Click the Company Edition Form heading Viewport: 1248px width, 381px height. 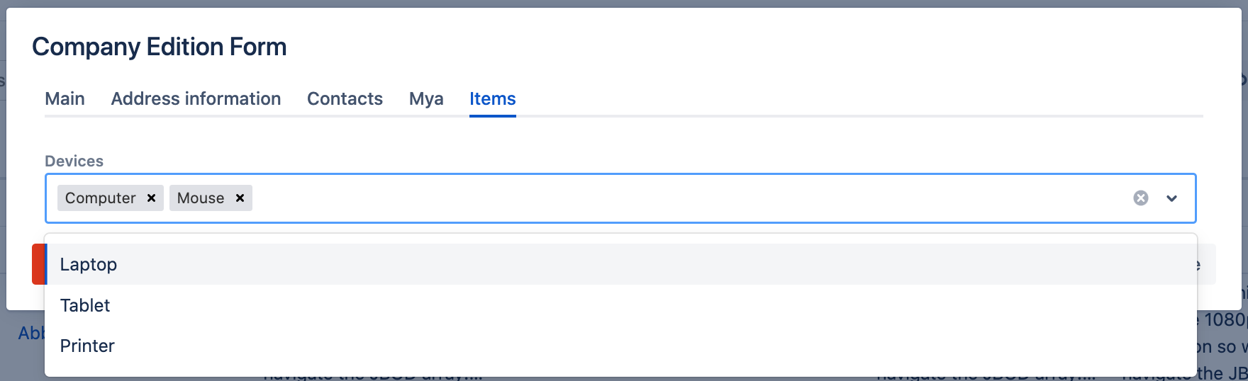[160, 47]
